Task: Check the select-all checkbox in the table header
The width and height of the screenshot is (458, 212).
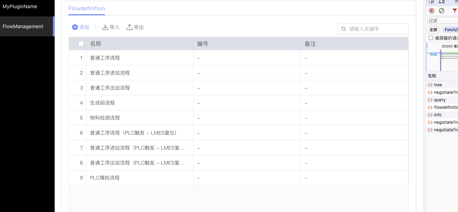Action: coord(81,44)
